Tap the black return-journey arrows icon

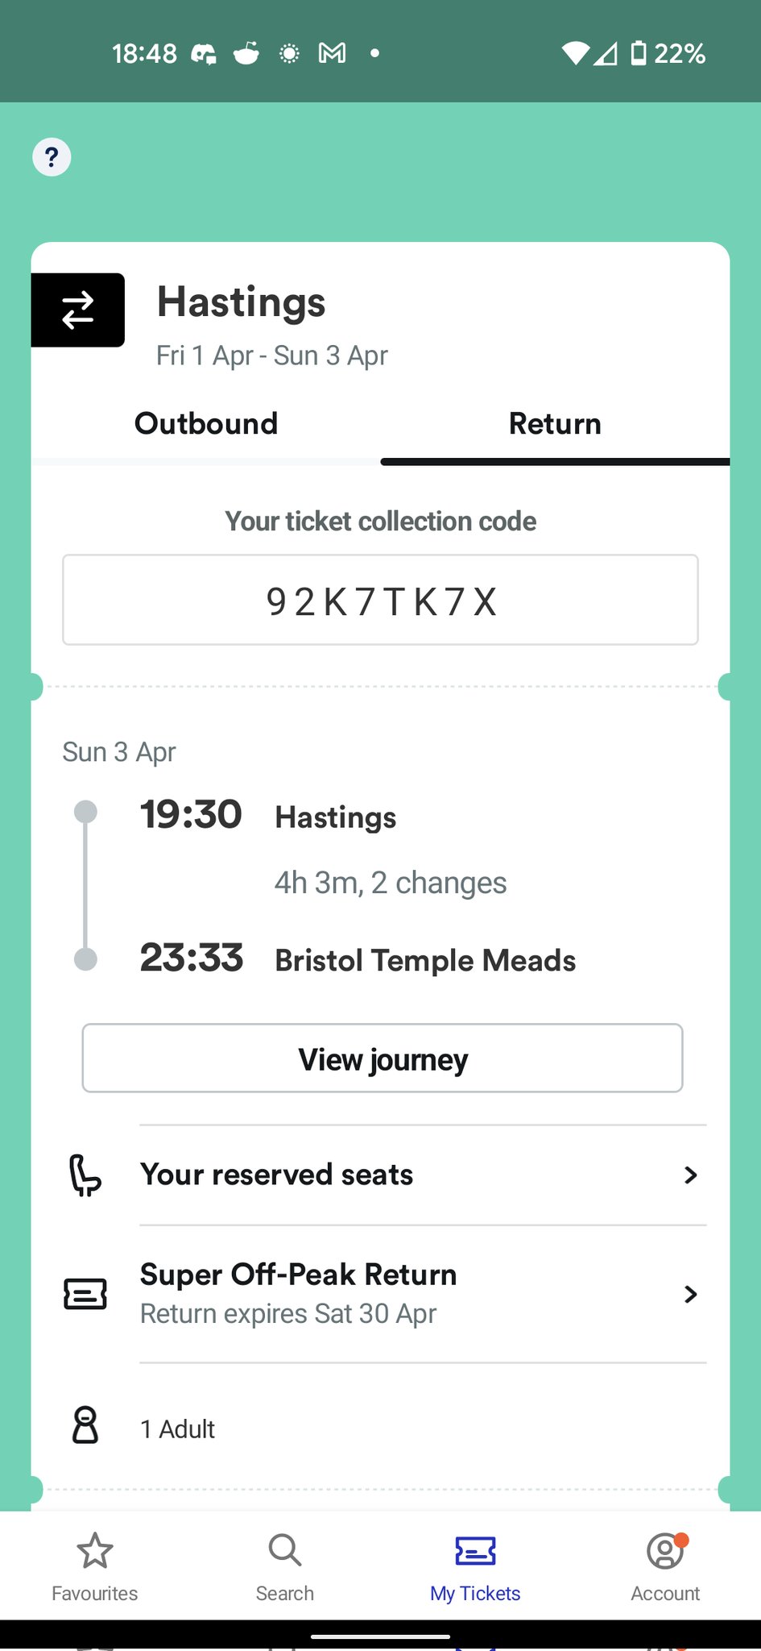pyautogui.click(x=78, y=310)
